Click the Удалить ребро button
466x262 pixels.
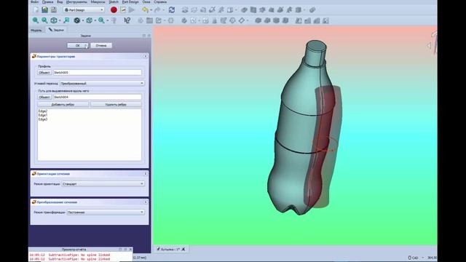point(116,105)
